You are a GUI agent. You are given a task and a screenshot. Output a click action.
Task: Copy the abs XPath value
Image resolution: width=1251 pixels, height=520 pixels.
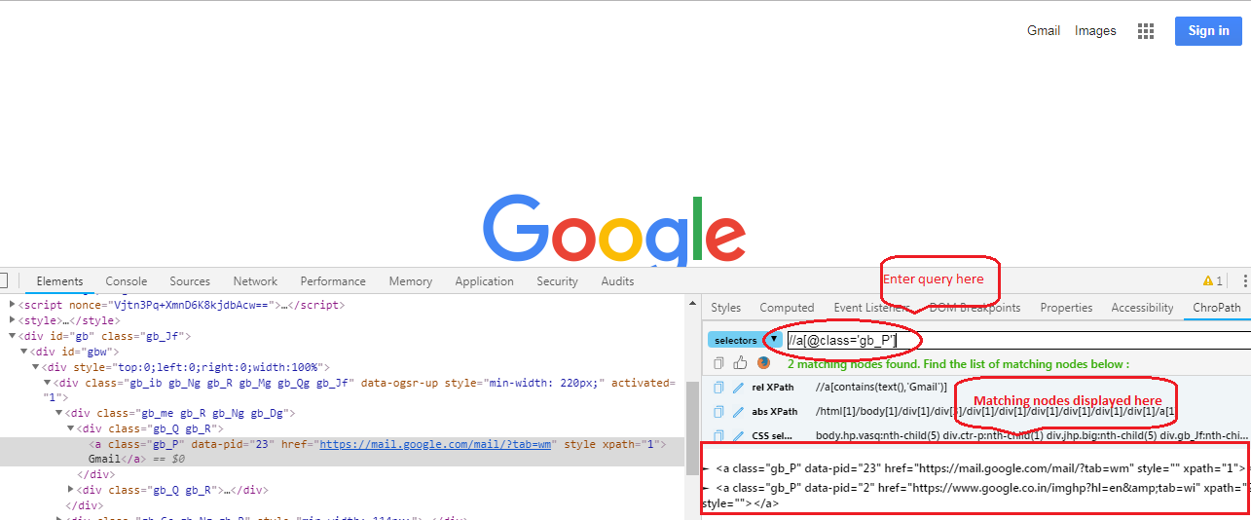718,411
